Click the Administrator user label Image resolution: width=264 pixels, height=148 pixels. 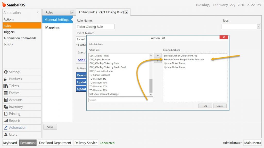[x=232, y=143]
